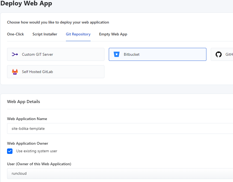The height and width of the screenshot is (182, 233).
Task: Click the Web App Details section heading
Action: (x=23, y=102)
